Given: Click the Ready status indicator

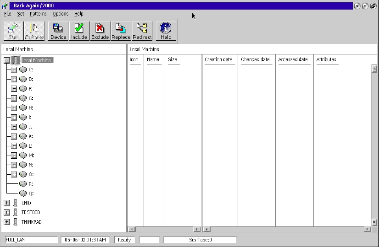Looking at the screenshot, I should (x=124, y=240).
